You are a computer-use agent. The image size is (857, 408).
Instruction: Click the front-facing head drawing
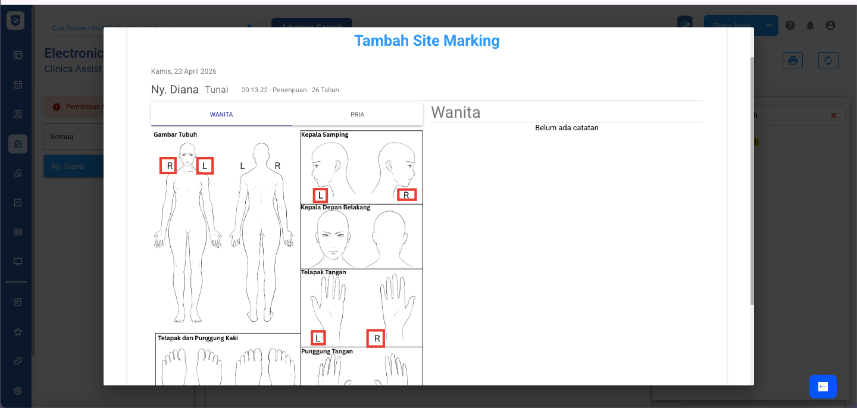pos(331,238)
